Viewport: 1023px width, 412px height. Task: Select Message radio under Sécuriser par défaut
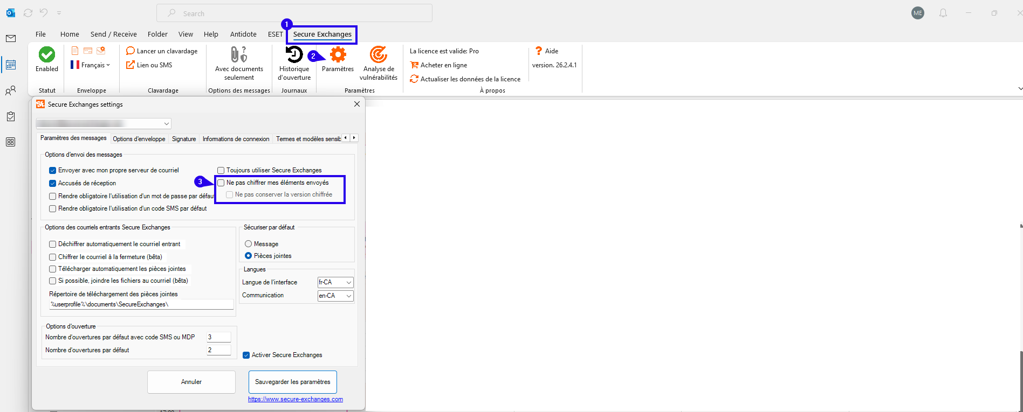point(249,244)
